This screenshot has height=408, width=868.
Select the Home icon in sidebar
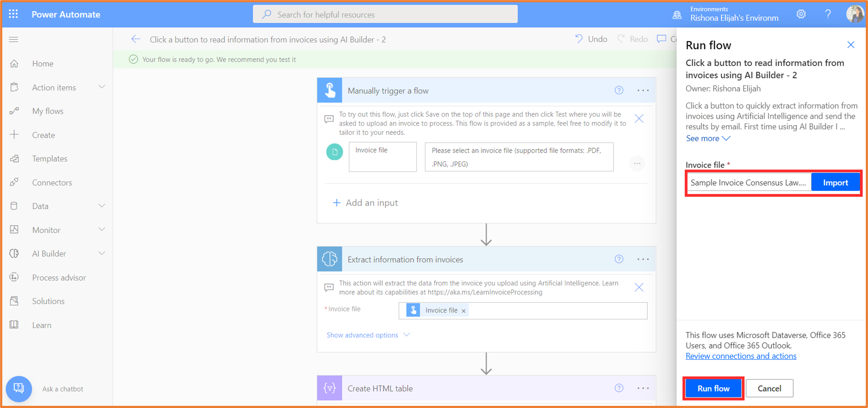(14, 63)
